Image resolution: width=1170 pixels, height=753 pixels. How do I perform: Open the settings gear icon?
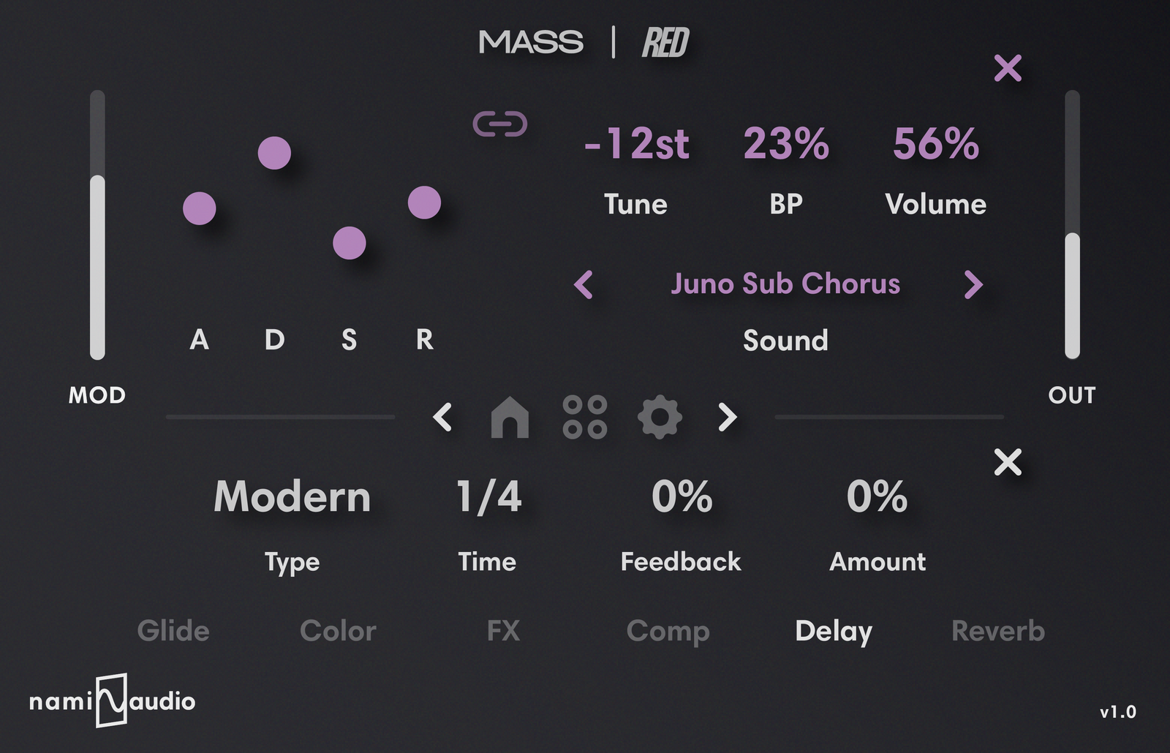pos(659,417)
